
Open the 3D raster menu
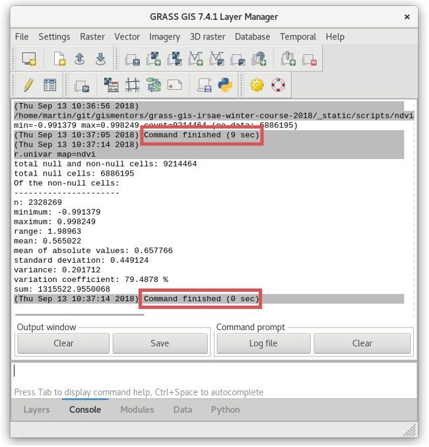[207, 37]
